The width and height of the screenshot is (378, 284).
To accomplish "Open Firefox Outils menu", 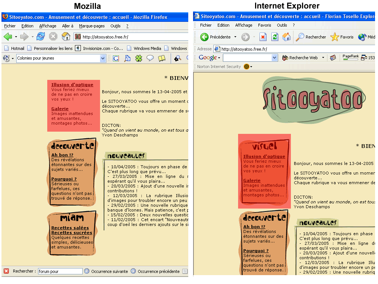I will point(116,26).
